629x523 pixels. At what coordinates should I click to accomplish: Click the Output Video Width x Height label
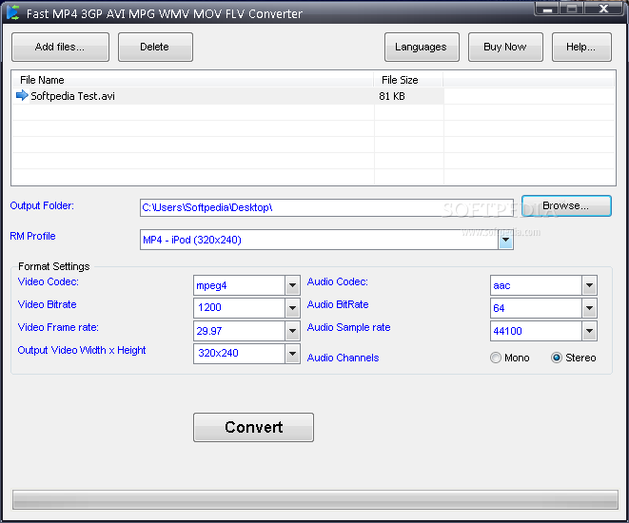[82, 350]
